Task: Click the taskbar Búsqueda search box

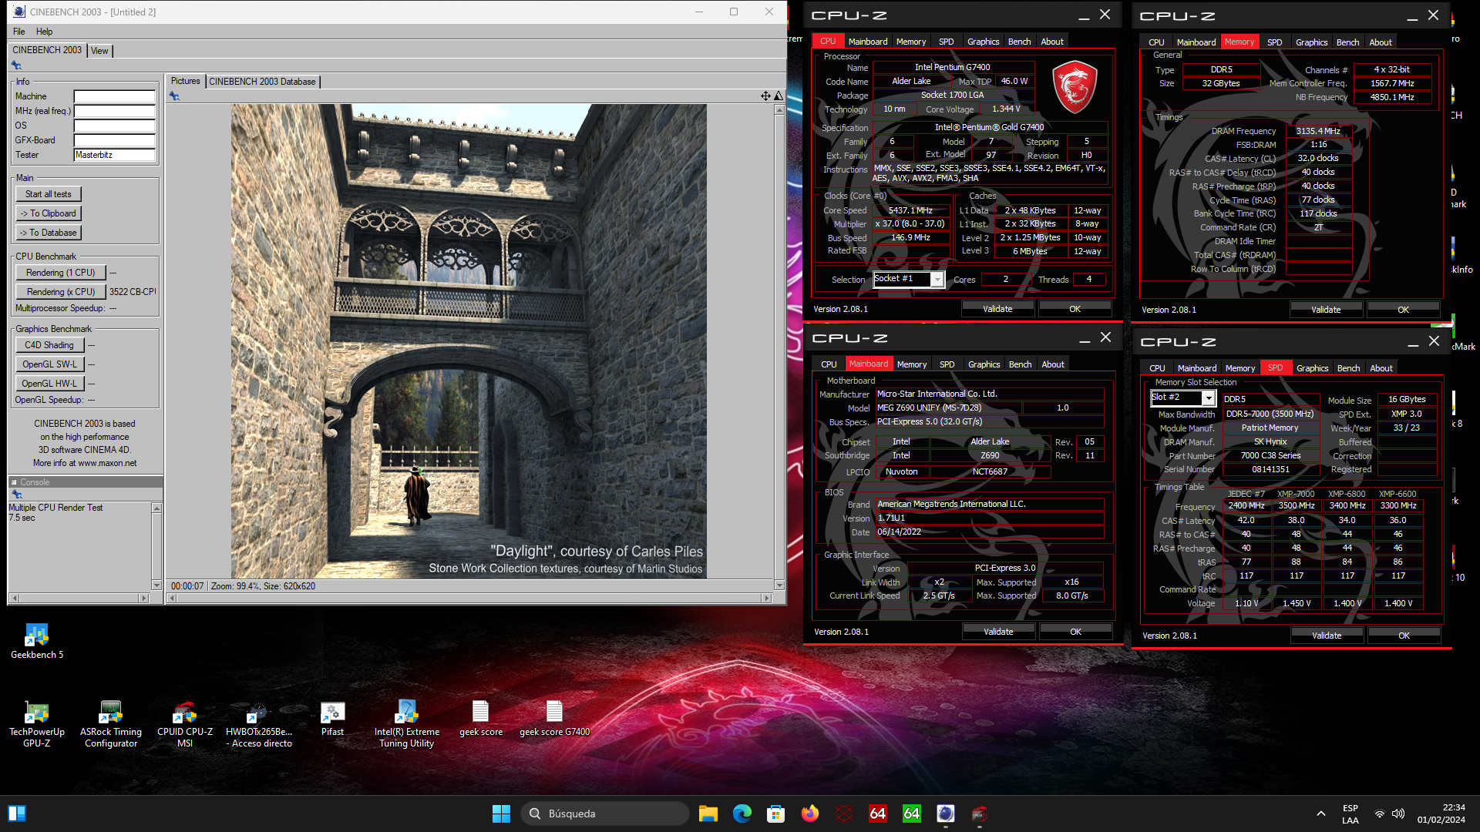Action: (x=605, y=814)
